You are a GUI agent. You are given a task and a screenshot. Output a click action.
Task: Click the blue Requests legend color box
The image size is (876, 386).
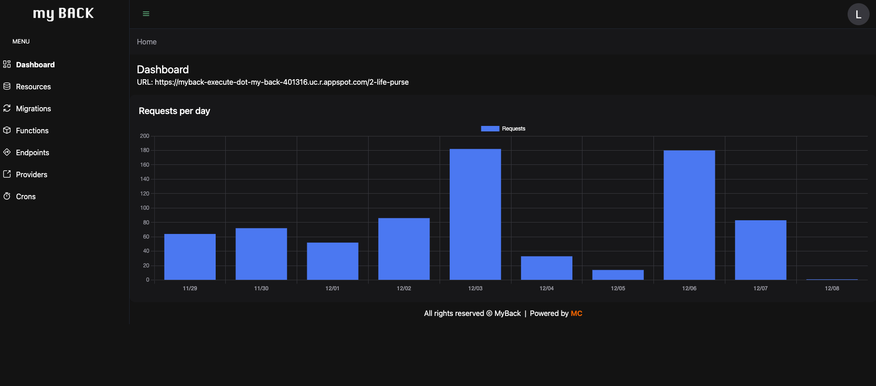490,129
